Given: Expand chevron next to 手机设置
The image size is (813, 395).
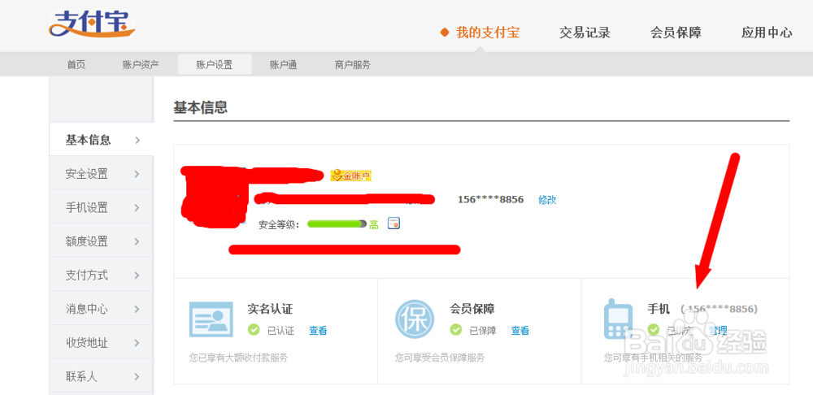Looking at the screenshot, I should coord(137,208).
